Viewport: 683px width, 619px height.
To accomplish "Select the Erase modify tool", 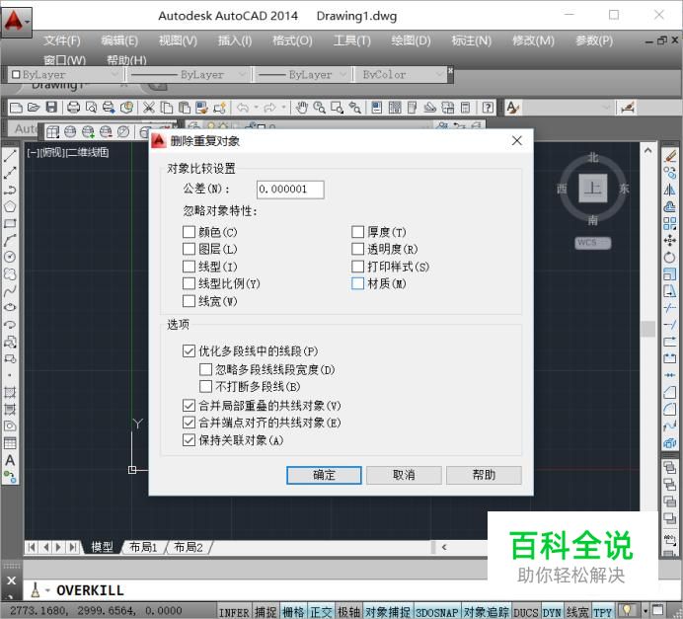I will [670, 156].
